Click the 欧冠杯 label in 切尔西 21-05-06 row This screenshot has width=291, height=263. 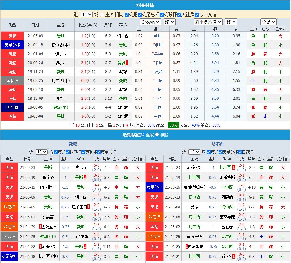coord(154,217)
